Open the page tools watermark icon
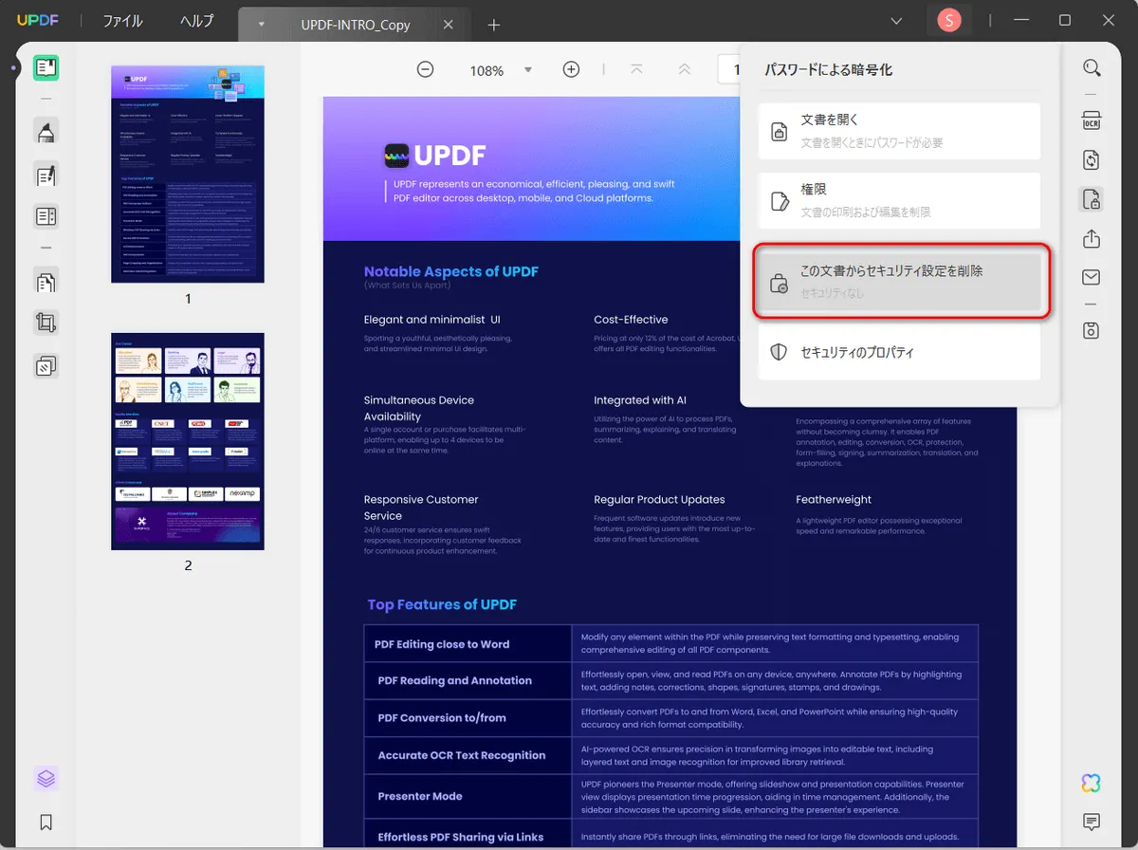Viewport: 1138px width, 850px height. (x=46, y=365)
